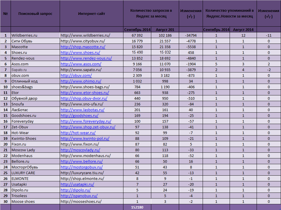Open the obuv.com URL link
281x210 pixels.
(76, 75)
